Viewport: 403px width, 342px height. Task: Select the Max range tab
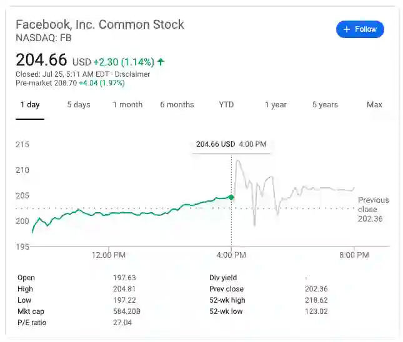tap(374, 105)
